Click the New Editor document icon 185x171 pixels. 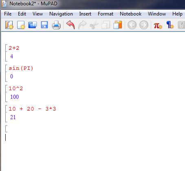21,25
